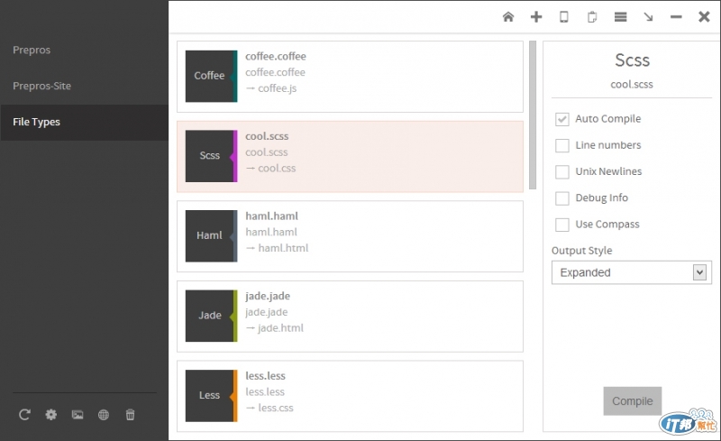The width and height of the screenshot is (721, 441).
Task: Click the diagonal arrow icon in toolbar
Action: 648,17
